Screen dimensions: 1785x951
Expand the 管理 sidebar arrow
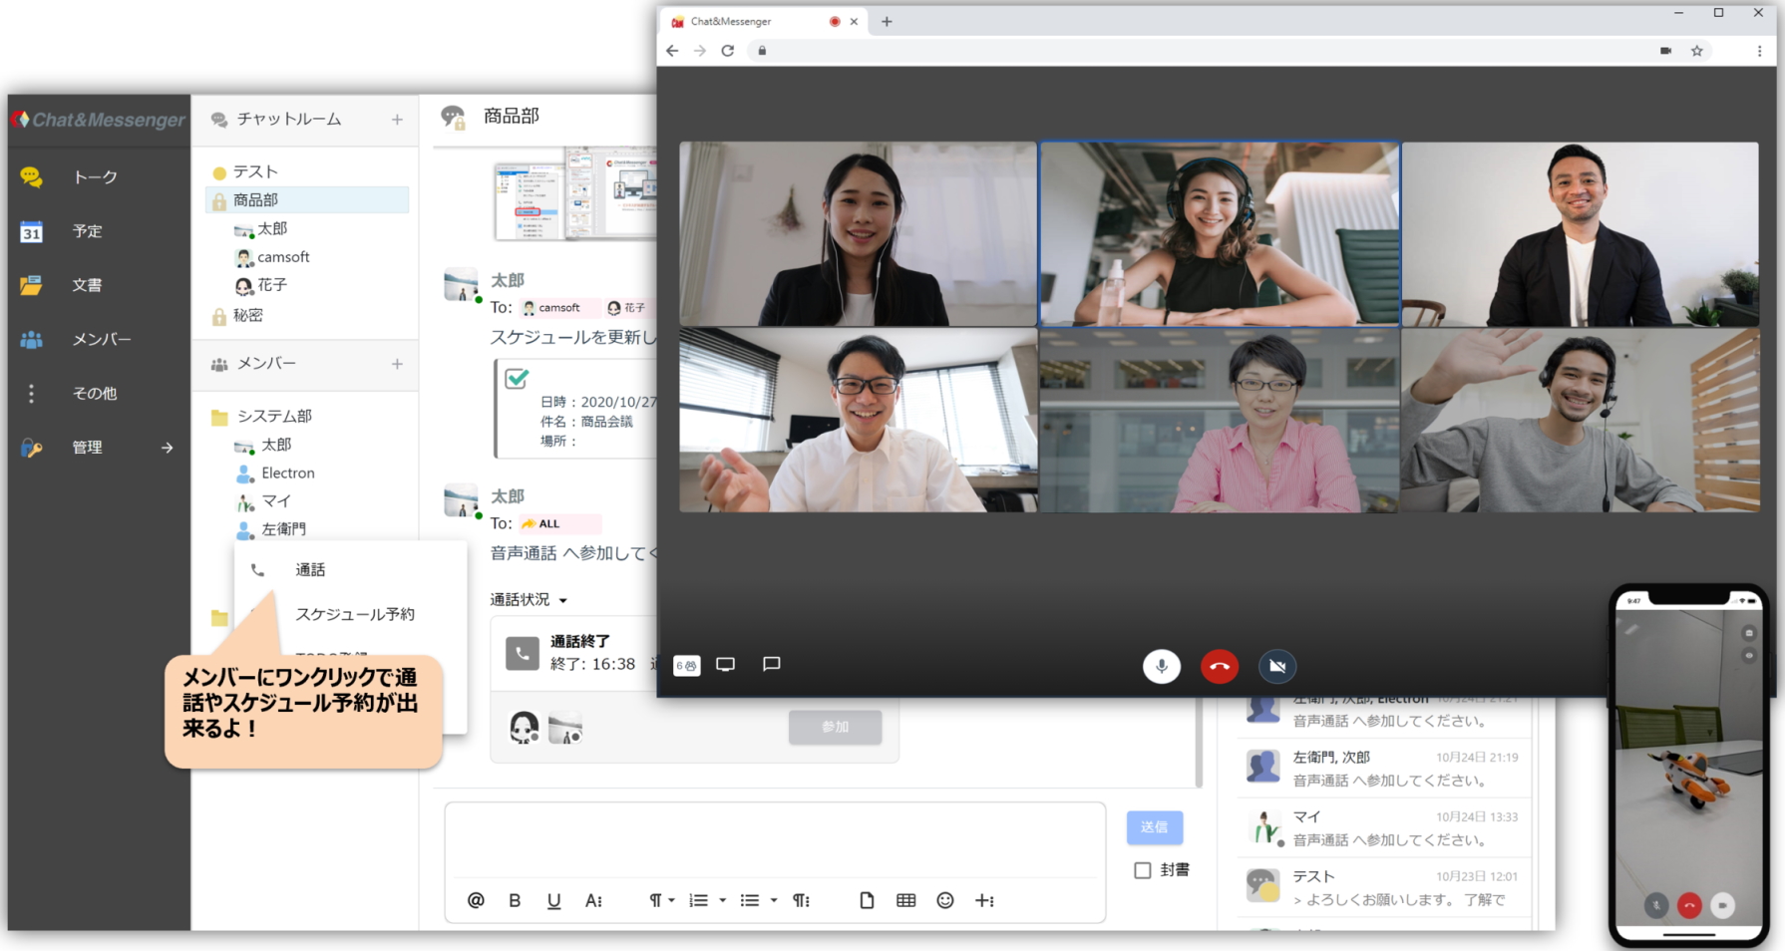(167, 448)
